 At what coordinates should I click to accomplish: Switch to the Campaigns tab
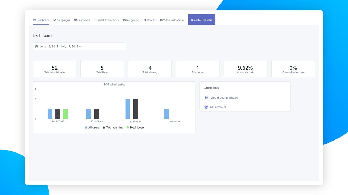tap(61, 20)
